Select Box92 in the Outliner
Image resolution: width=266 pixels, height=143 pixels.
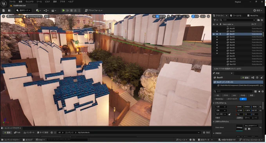click(232, 37)
